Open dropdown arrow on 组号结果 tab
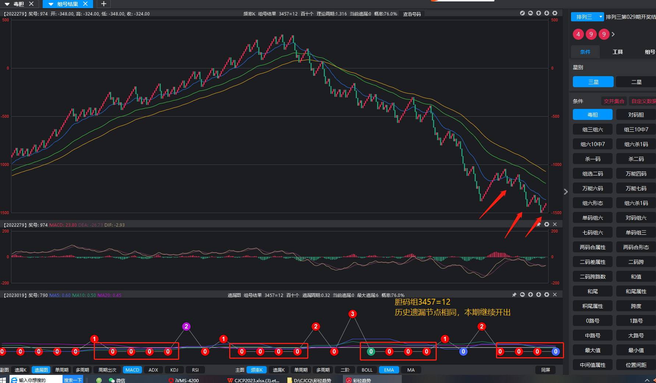 51,4
